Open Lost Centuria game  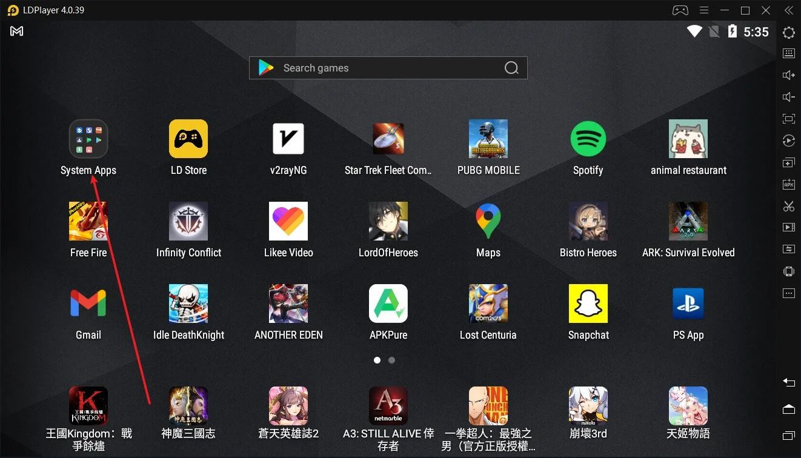pyautogui.click(x=488, y=304)
